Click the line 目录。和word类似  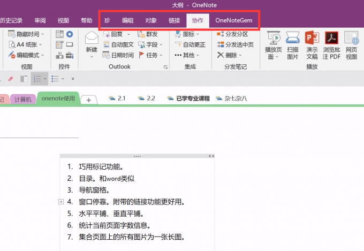(107, 179)
